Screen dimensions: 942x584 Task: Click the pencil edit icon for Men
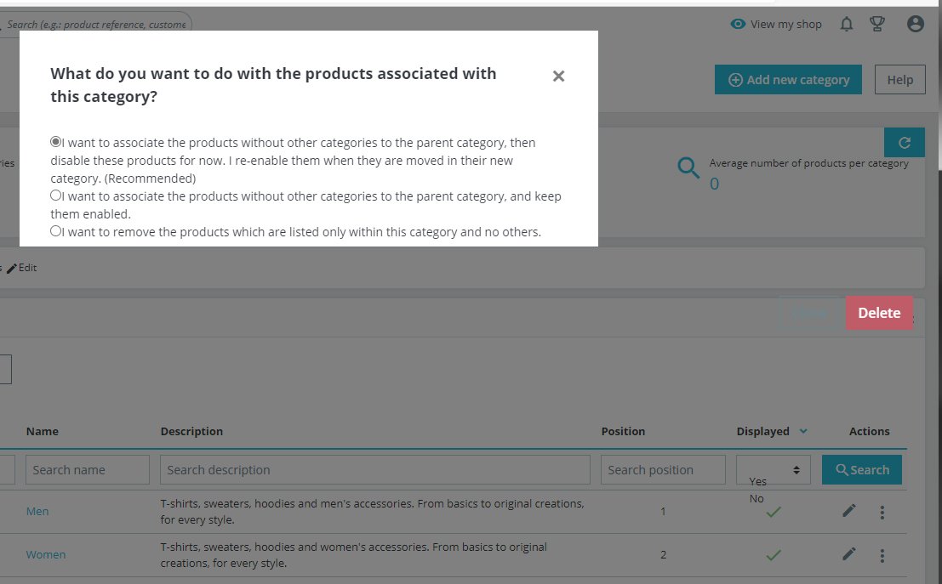click(848, 511)
